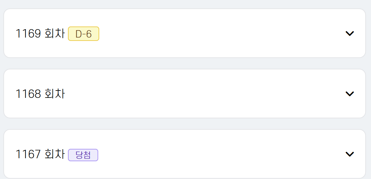Expand the 1167 회차 chevron arrow
The image size is (371, 179).
[350, 154]
